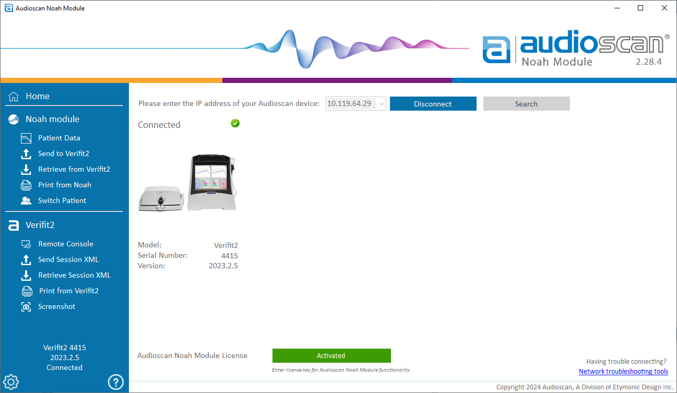The width and height of the screenshot is (677, 393).
Task: Select the Home menu item
Action: coord(38,96)
